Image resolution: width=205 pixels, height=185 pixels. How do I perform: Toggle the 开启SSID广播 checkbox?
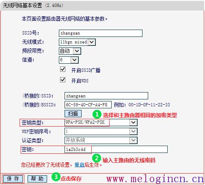63,69
